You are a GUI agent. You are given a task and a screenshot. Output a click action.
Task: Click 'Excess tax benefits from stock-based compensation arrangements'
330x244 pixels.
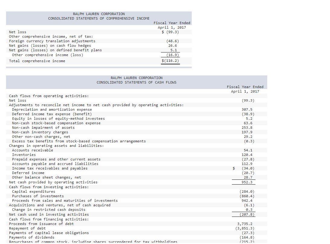[79, 141]
